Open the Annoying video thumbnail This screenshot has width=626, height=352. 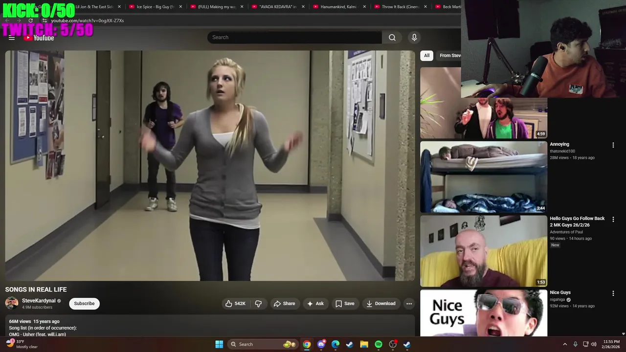[x=484, y=177]
